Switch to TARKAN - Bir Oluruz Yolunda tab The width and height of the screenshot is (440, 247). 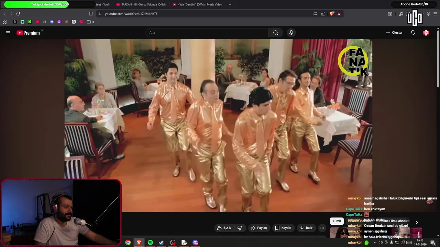tap(141, 4)
